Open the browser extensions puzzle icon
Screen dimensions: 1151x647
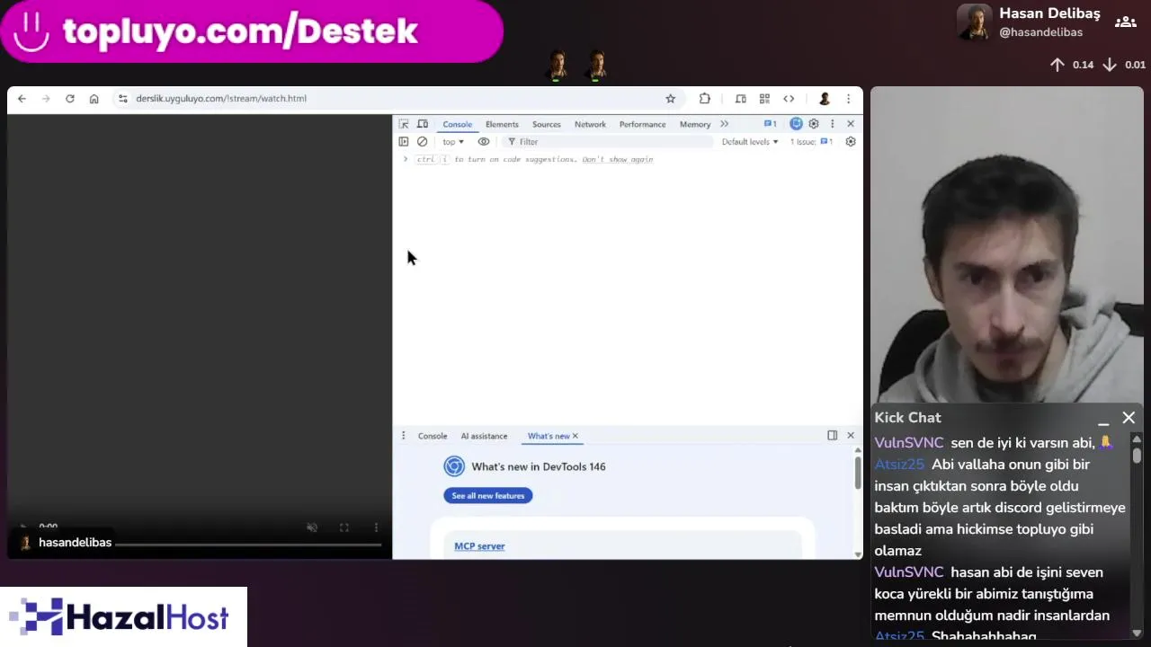click(x=705, y=99)
